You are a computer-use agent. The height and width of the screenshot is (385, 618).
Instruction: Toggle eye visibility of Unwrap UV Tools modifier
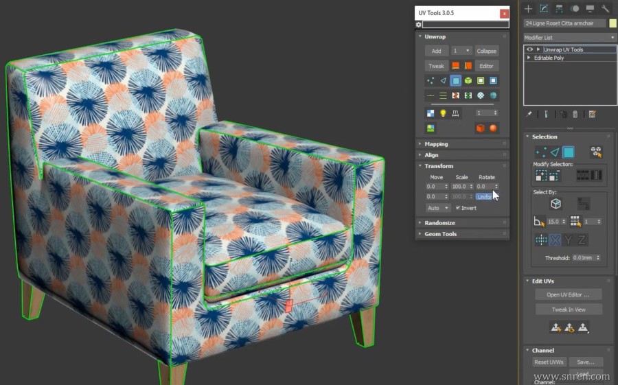coord(529,49)
